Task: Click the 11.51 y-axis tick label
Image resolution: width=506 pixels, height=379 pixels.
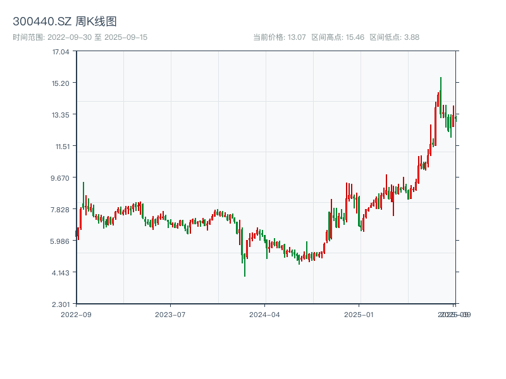Action: (61, 147)
